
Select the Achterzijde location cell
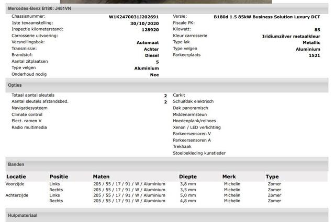click(x=17, y=195)
